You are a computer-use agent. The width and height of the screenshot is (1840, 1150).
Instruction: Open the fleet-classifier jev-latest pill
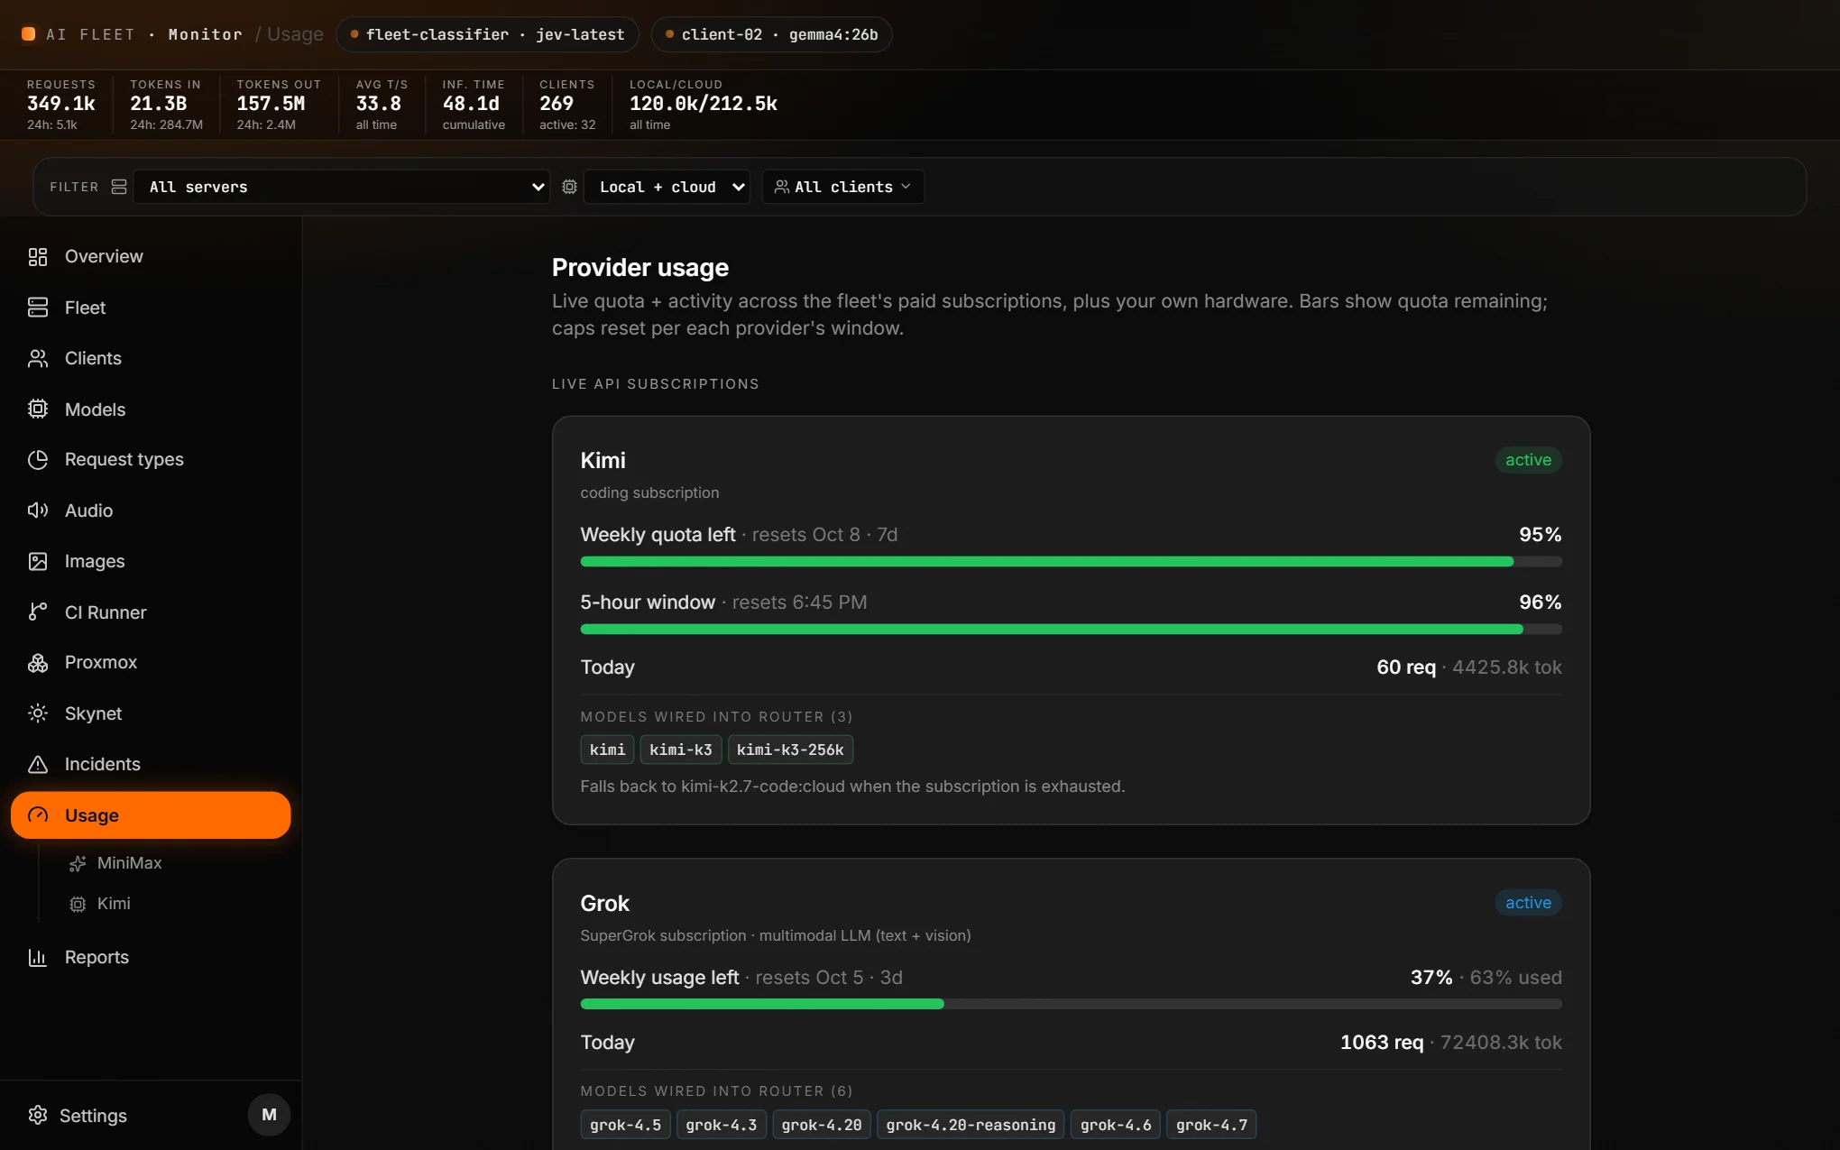[x=488, y=34]
